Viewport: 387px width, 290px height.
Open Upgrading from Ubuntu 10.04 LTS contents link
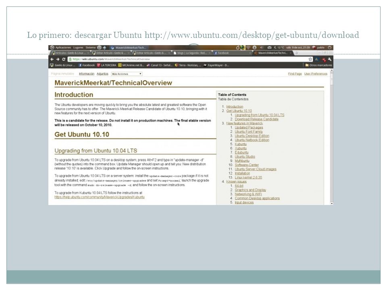(259, 115)
